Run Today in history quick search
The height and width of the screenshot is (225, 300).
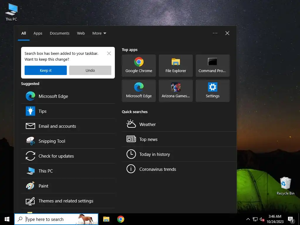pyautogui.click(x=179, y=154)
